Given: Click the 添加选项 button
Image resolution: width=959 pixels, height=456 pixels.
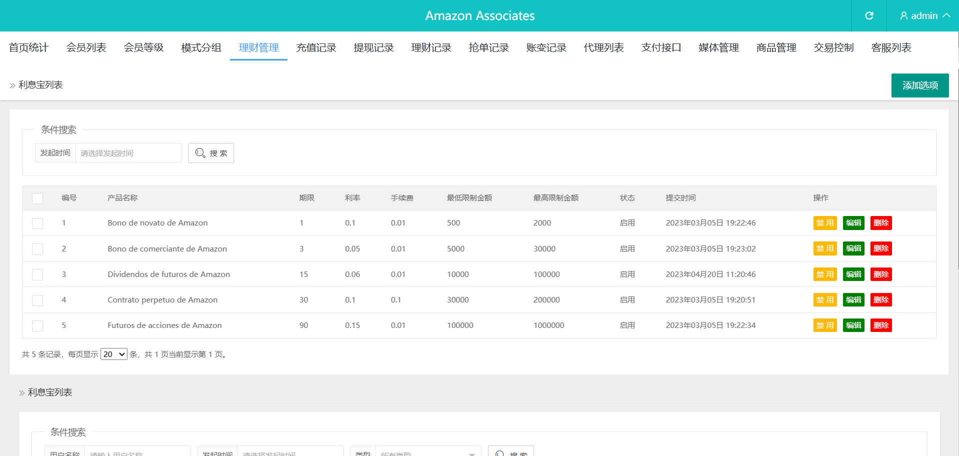Looking at the screenshot, I should [920, 85].
